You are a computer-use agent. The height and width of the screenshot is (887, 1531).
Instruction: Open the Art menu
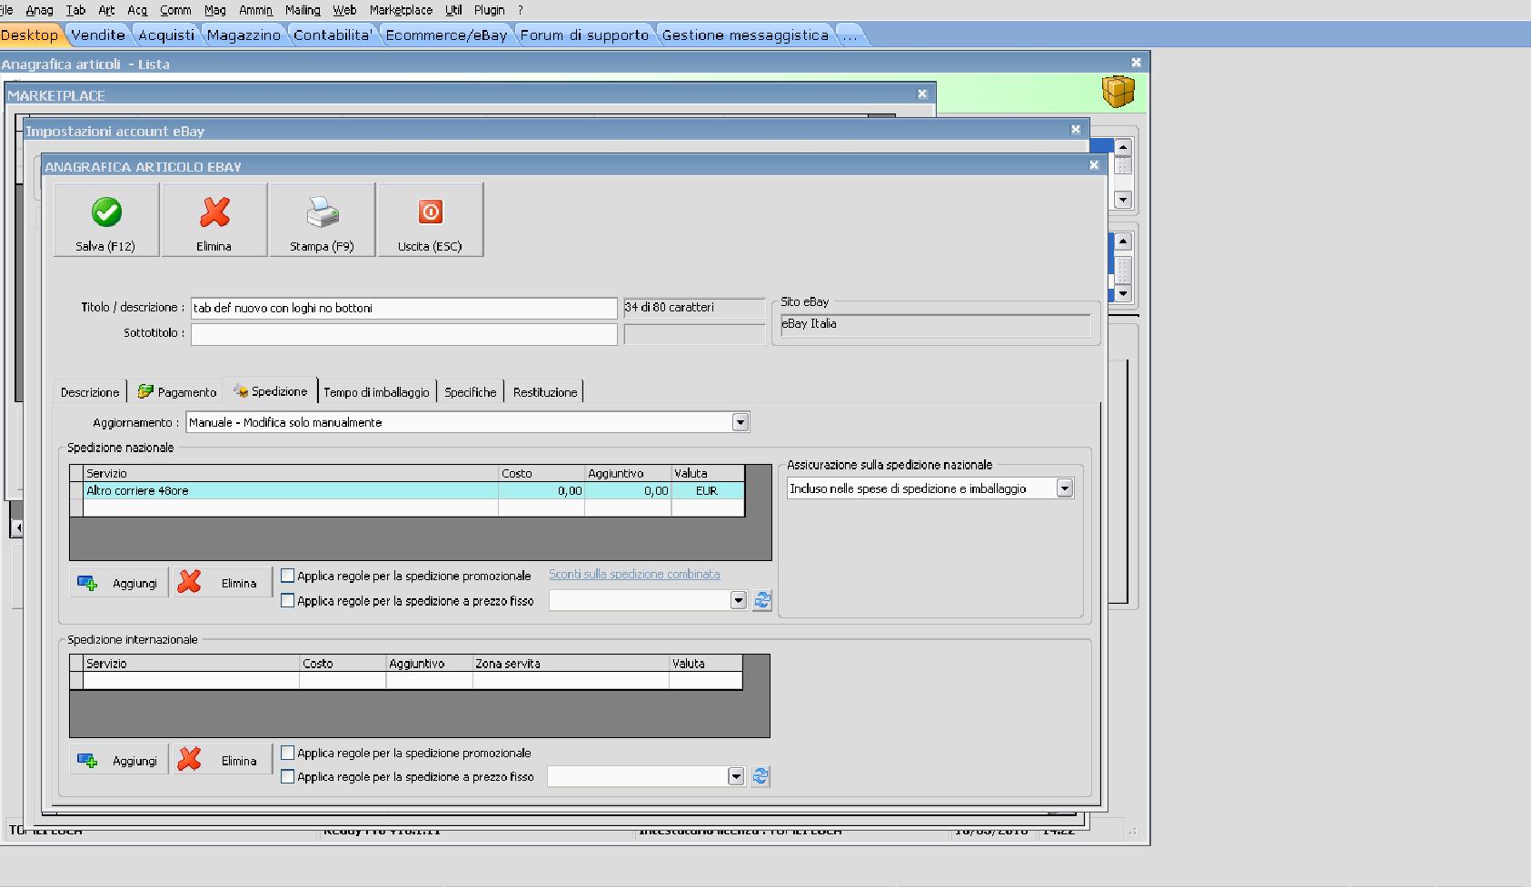coord(106,10)
